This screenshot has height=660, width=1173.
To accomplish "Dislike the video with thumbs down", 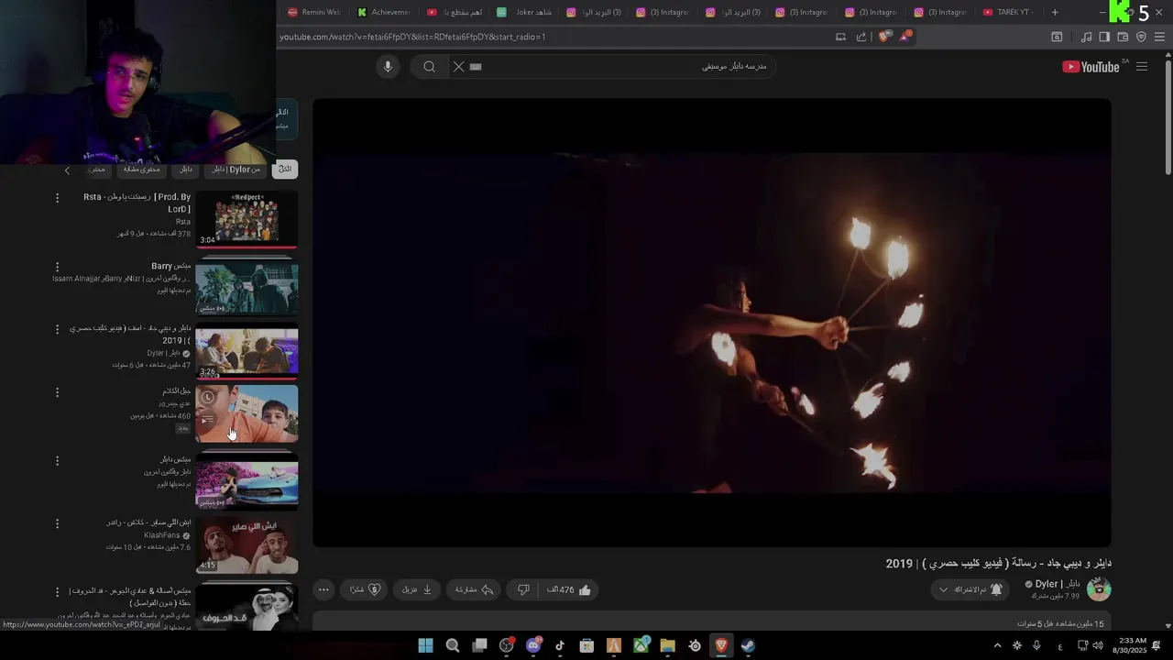I will (523, 589).
